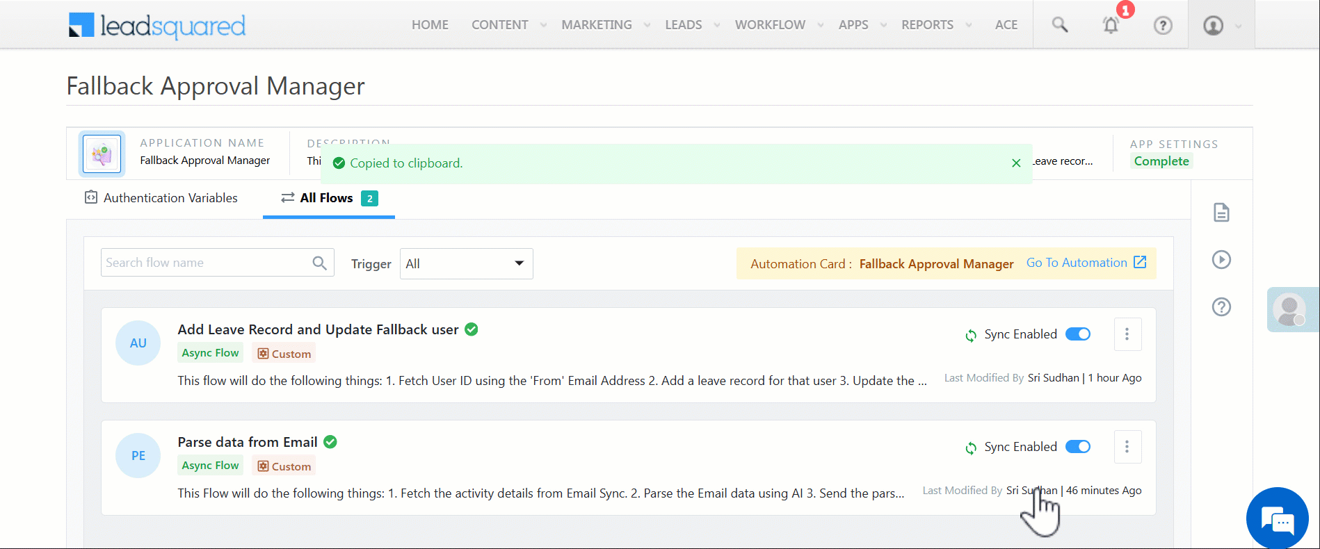Click description of Add Leave Record flow
The image size is (1320, 549).
[552, 381]
